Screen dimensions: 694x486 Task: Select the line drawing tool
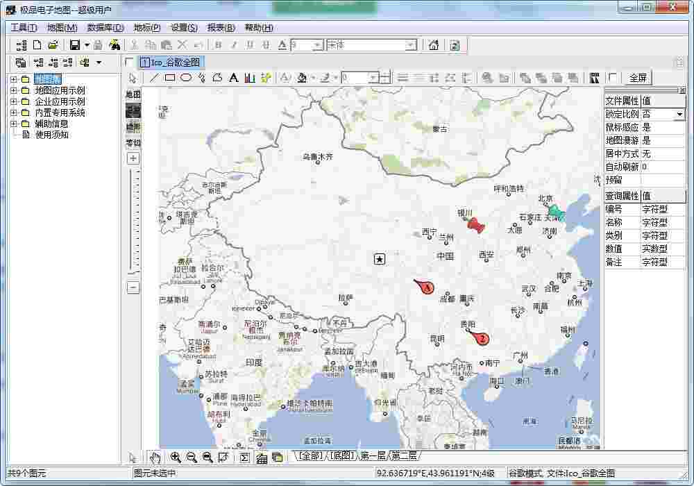[154, 78]
